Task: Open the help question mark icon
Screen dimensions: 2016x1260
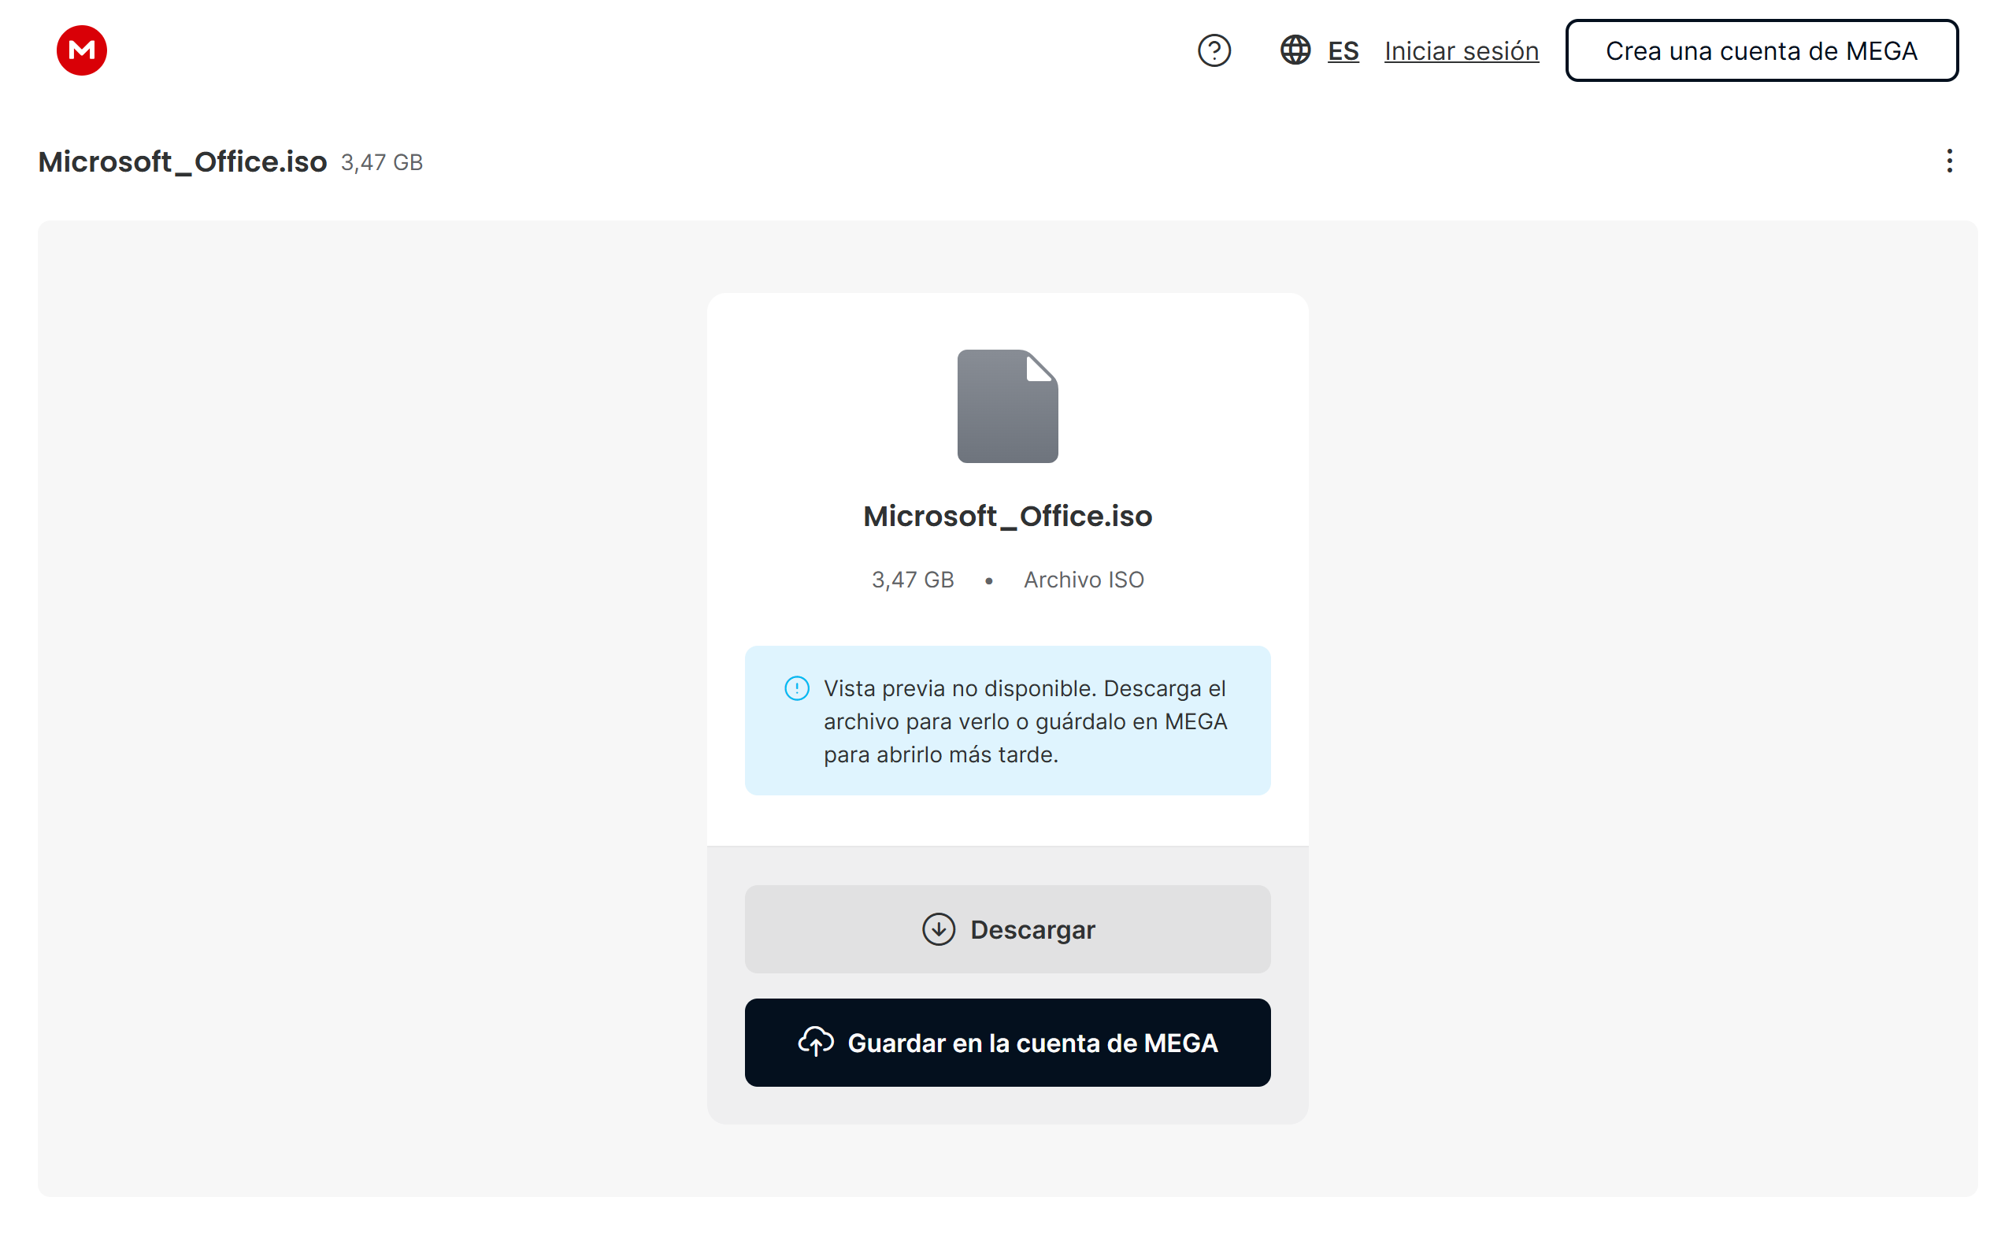Action: (x=1214, y=51)
